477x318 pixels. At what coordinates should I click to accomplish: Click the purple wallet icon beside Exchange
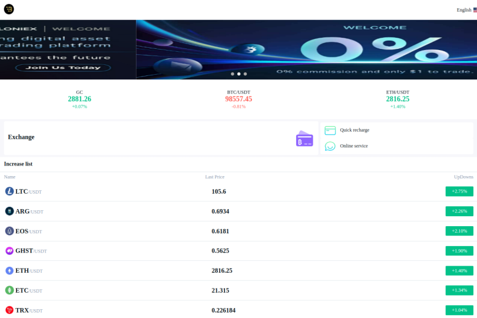304,138
